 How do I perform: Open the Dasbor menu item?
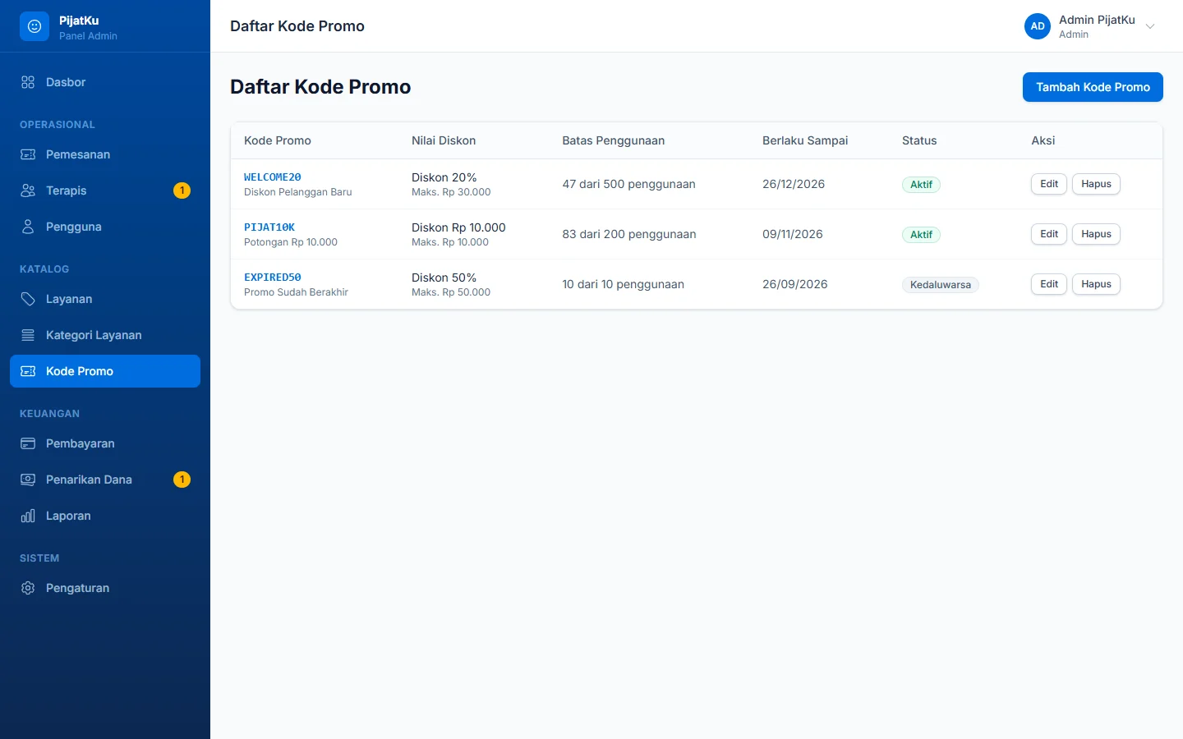point(105,82)
